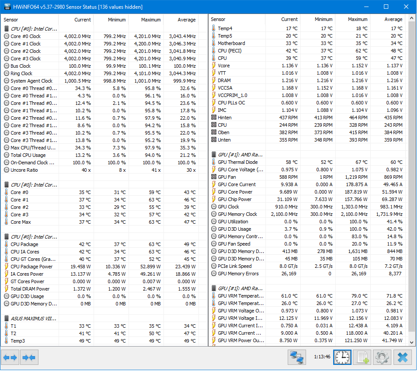Click the expand columns arrows button
This screenshot has height=371, width=418.
(x=10, y=358)
